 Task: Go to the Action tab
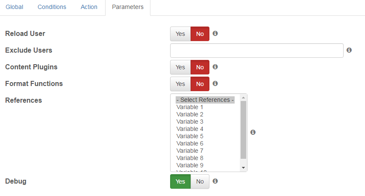(x=89, y=7)
